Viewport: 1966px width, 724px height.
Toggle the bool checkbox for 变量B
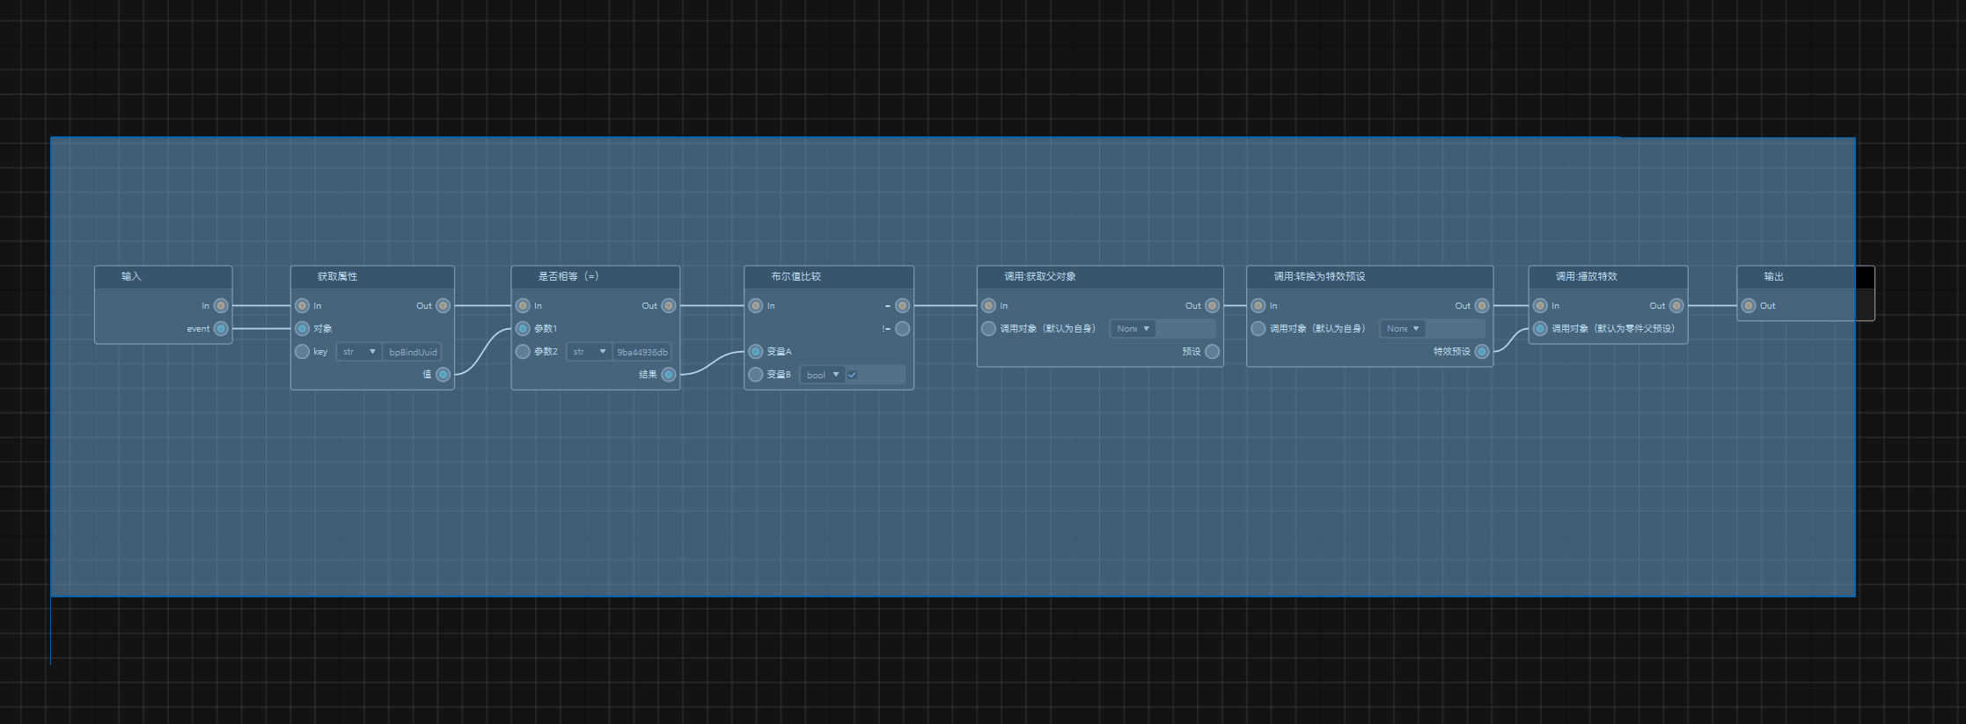tap(852, 375)
